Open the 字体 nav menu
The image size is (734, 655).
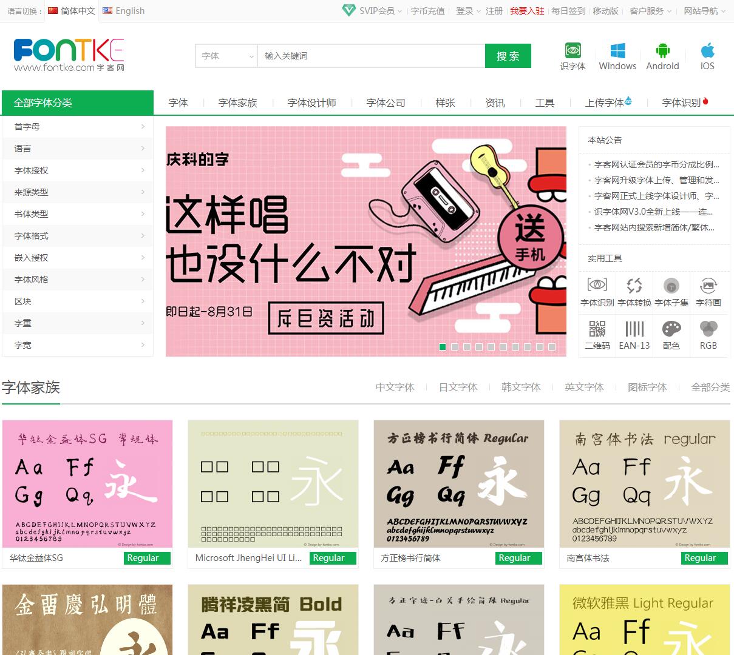tap(178, 103)
